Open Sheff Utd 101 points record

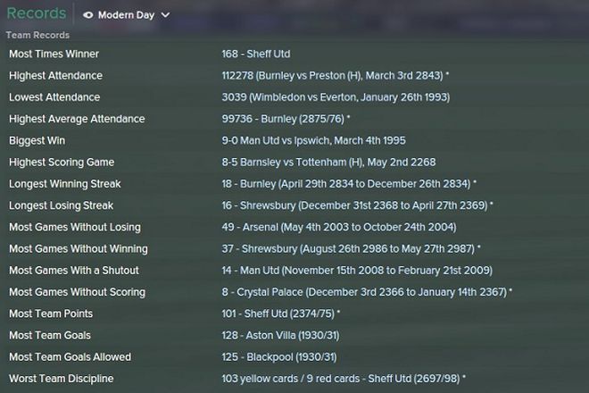click(x=280, y=314)
